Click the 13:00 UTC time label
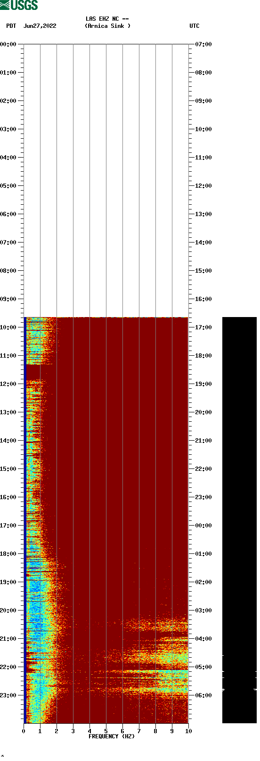This screenshot has width=260, height=761. (x=203, y=214)
